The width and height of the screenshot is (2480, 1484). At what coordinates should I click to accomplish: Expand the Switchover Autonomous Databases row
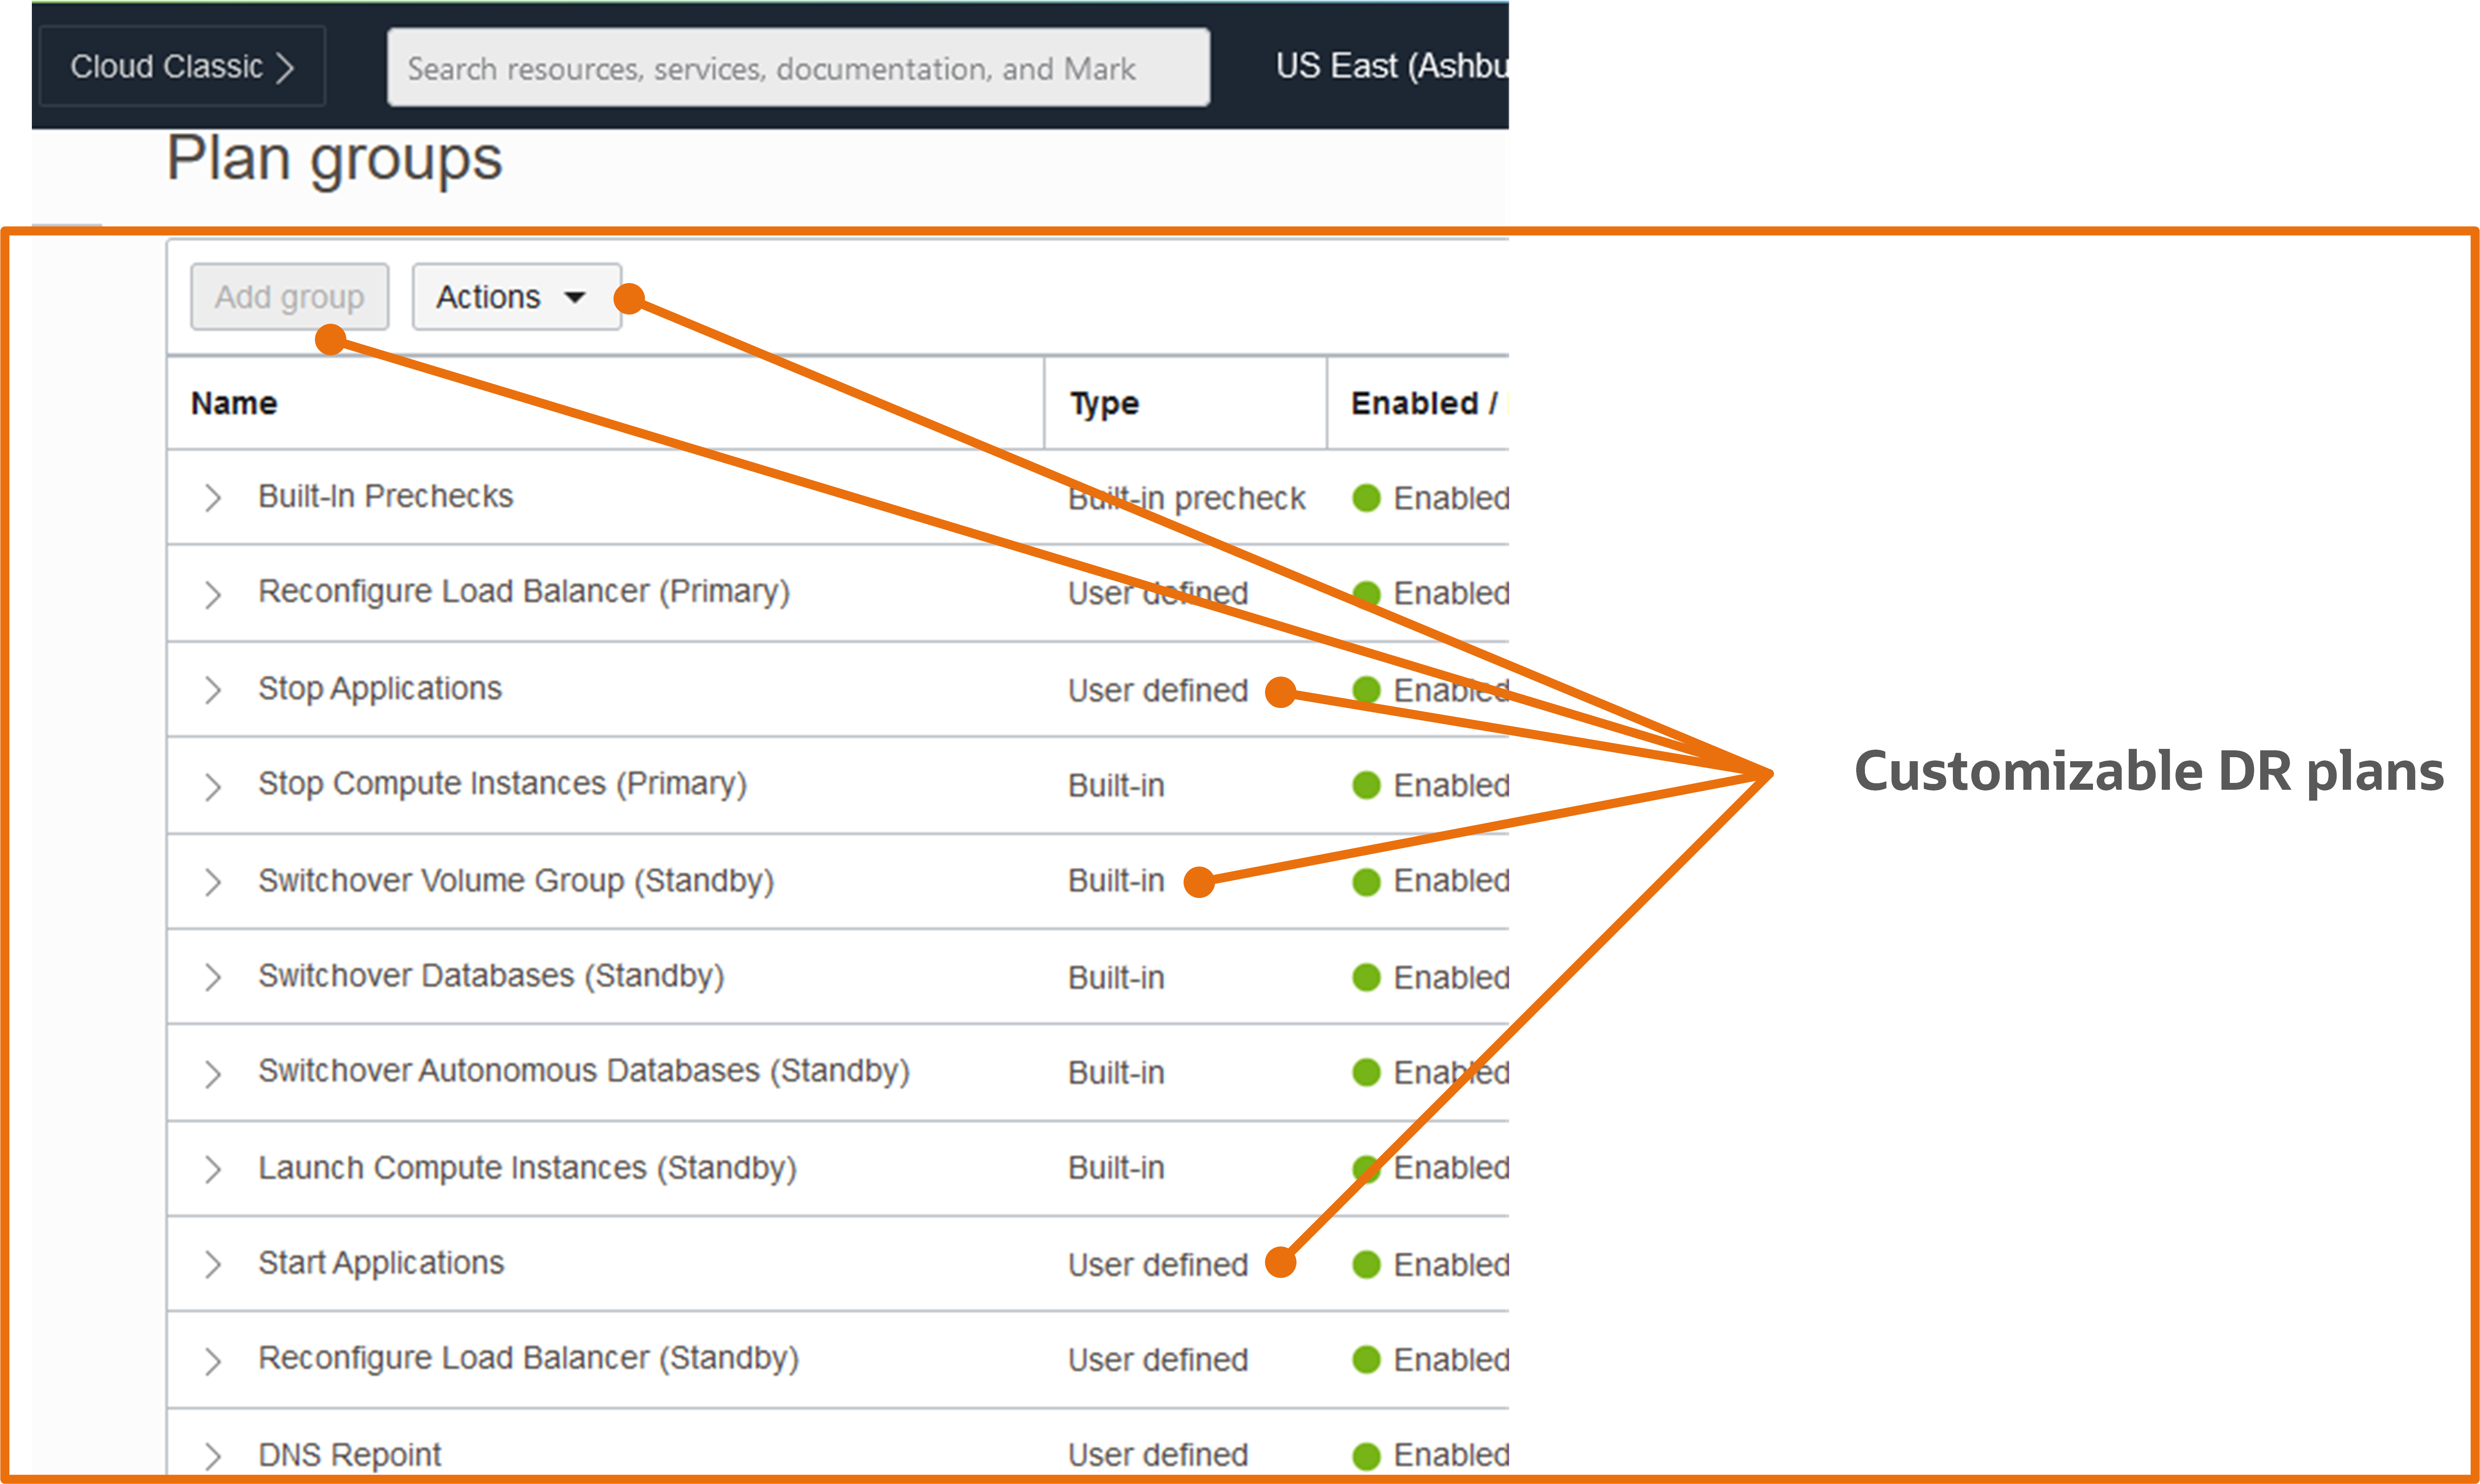pos(213,1072)
